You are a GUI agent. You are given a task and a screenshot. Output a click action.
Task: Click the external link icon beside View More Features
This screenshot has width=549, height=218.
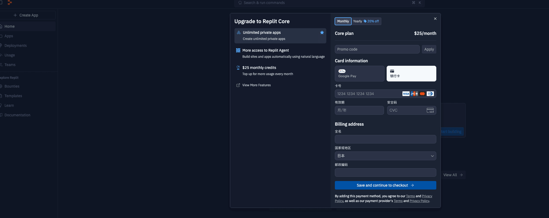[238, 85]
